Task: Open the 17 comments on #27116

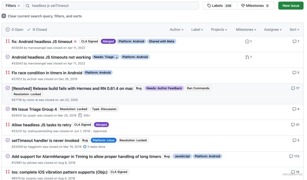Action: [295, 88]
